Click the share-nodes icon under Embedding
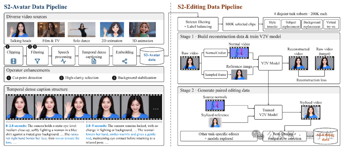This screenshot has height=149, width=345. [125, 61]
